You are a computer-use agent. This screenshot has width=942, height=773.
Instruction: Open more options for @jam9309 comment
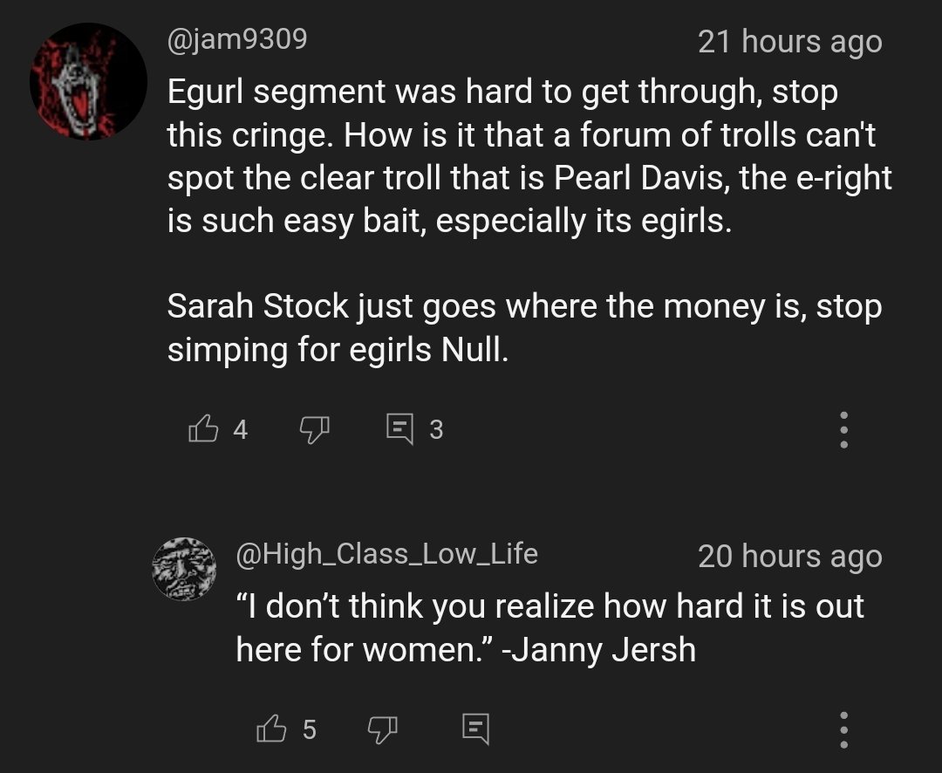click(843, 430)
